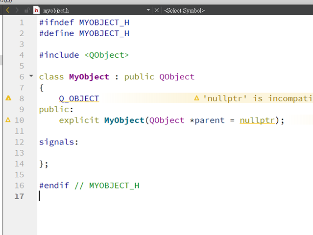Click the signals: keyword on line 12
The image size is (313, 235).
coord(59,142)
